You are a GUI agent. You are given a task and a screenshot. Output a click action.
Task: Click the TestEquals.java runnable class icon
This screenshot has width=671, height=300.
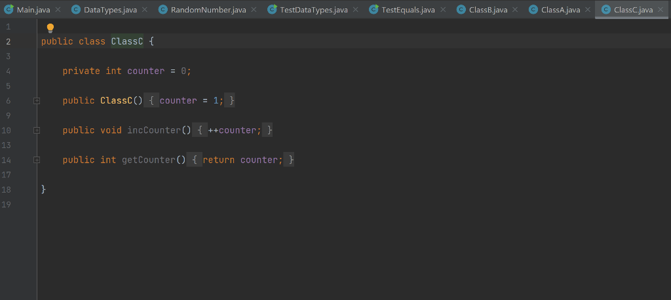[x=374, y=9]
